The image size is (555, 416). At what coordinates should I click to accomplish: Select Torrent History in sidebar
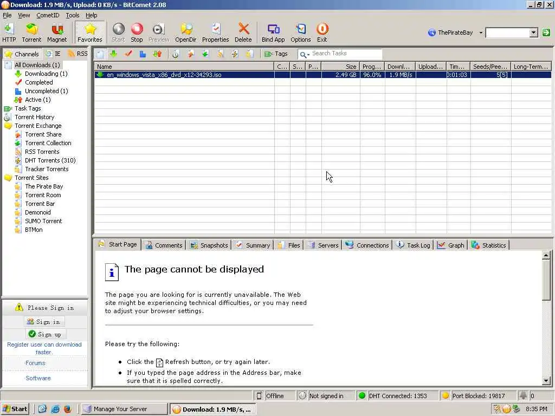coord(34,117)
